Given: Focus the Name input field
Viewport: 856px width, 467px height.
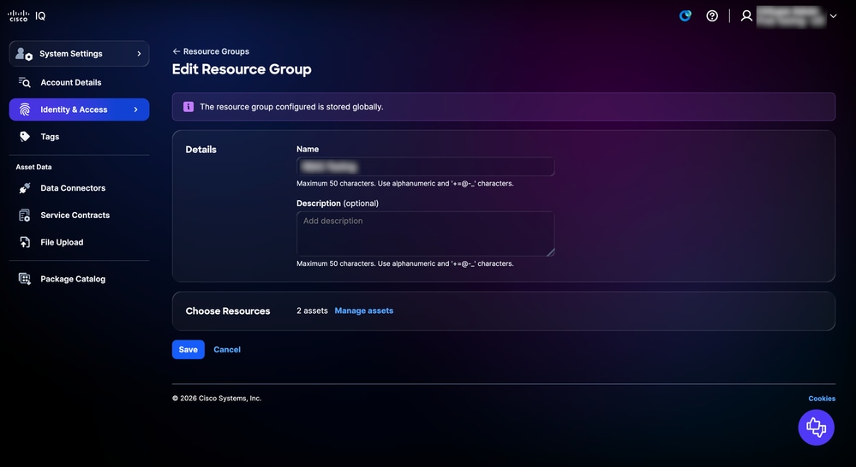Looking at the screenshot, I should coord(425,167).
